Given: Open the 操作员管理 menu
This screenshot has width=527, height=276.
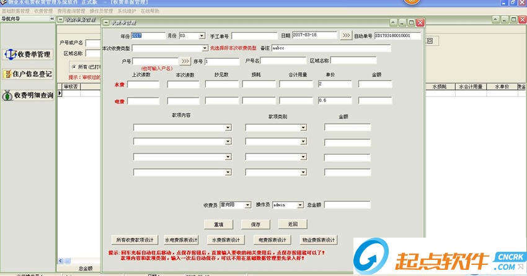Looking at the screenshot, I should pyautogui.click(x=101, y=11).
